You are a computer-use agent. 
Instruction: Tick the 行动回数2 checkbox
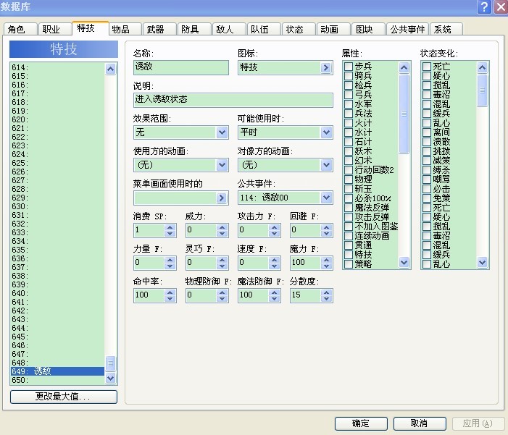[x=349, y=170]
